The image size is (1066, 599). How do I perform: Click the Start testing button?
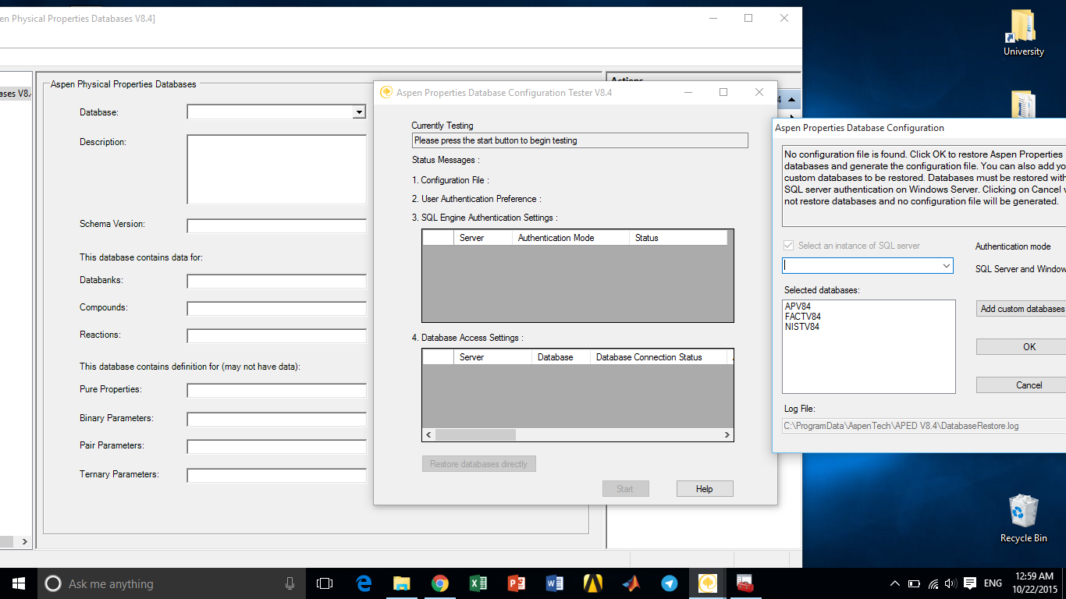[625, 489]
